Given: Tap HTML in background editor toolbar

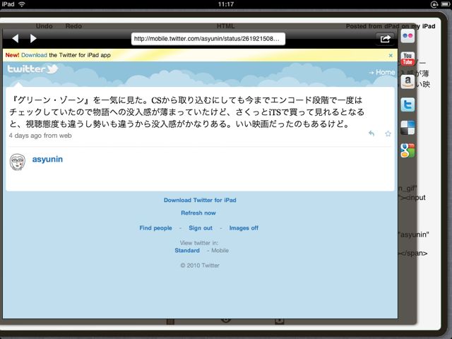Looking at the screenshot, I should [226, 26].
